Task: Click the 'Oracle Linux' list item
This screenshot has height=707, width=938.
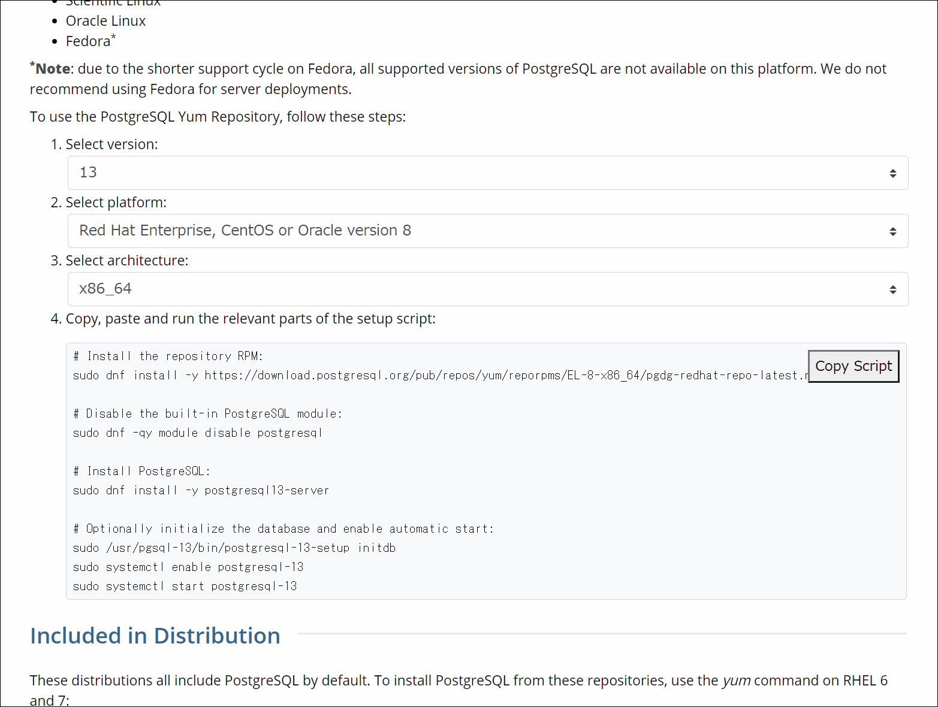Action: pyautogui.click(x=105, y=21)
